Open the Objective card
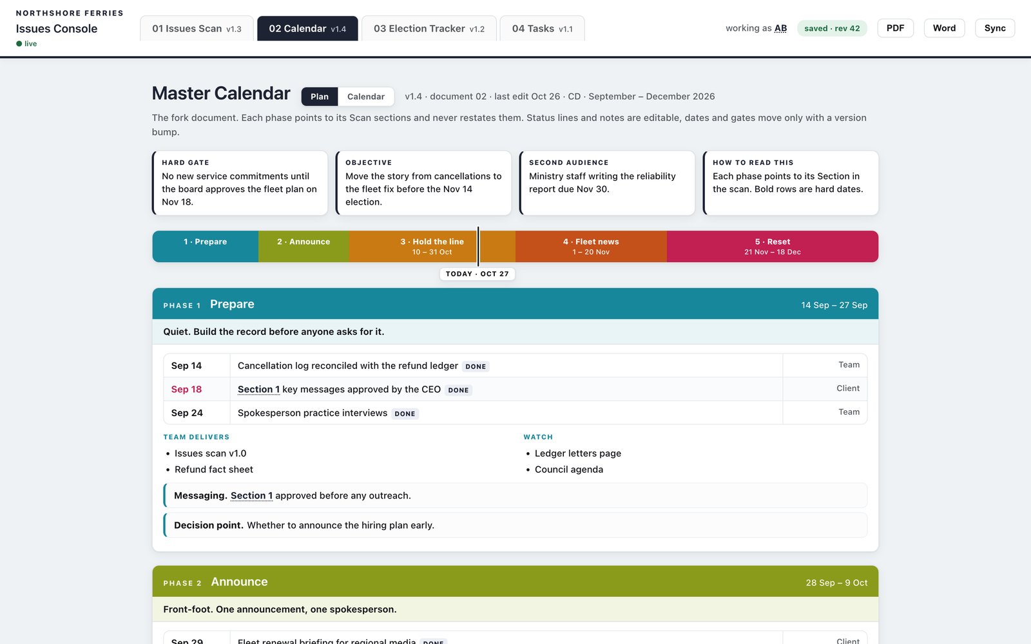 pos(423,183)
